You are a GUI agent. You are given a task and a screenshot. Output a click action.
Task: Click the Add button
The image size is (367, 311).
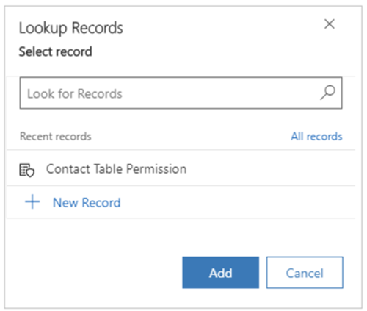coord(220,273)
